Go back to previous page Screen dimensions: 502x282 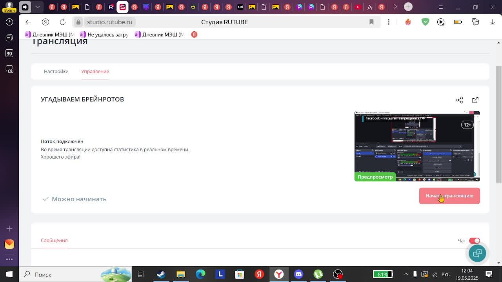[28, 22]
